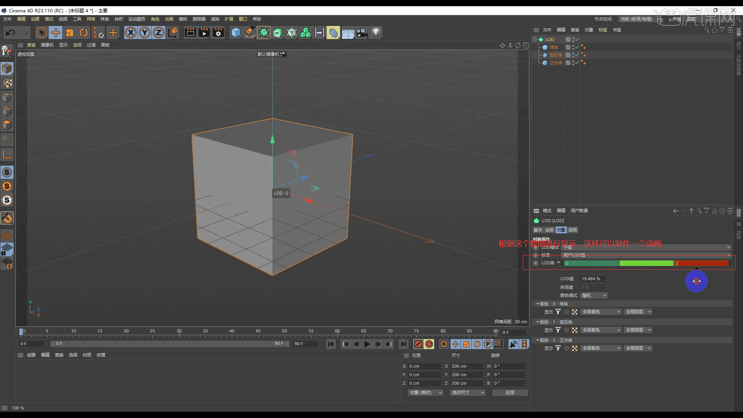Select the Live Selection tool
The height and width of the screenshot is (418, 743).
coord(41,33)
